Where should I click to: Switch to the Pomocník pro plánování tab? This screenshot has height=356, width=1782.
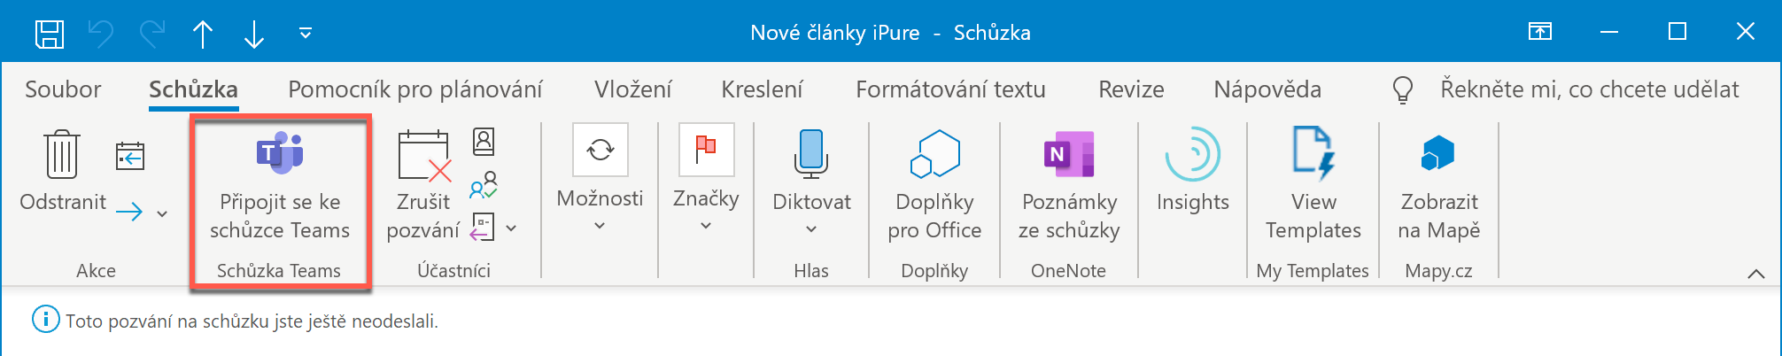pos(415,89)
